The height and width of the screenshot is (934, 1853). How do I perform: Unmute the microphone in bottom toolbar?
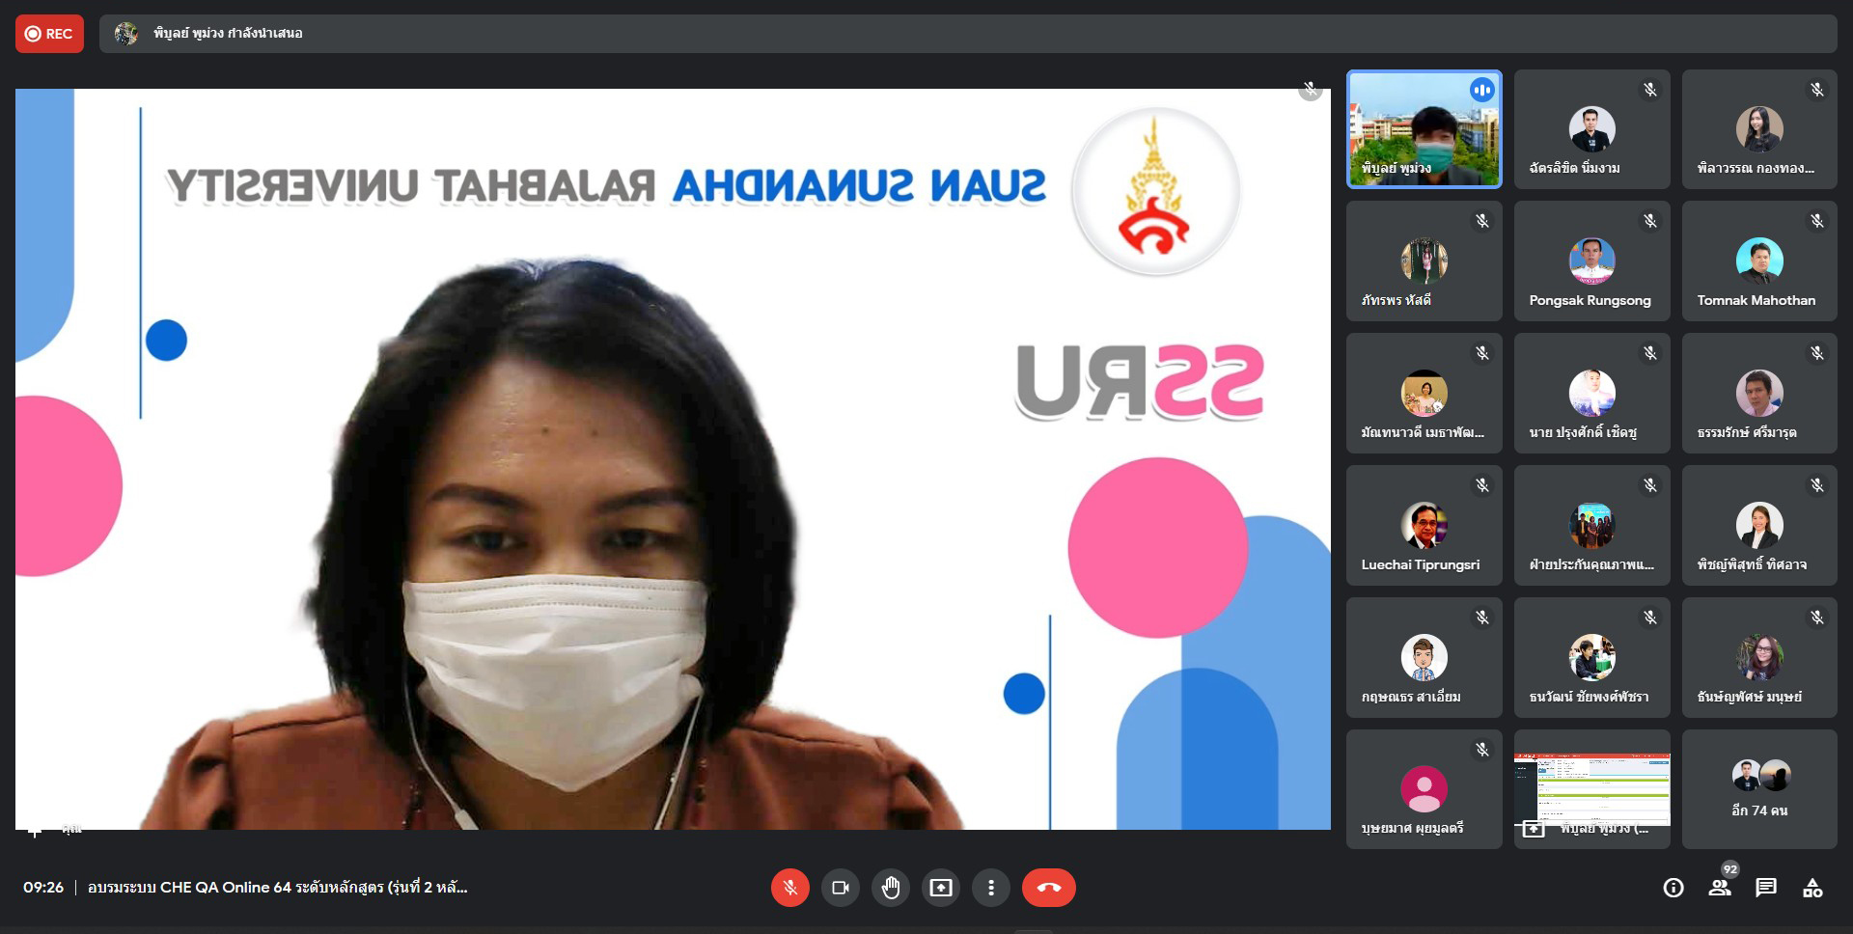[789, 888]
